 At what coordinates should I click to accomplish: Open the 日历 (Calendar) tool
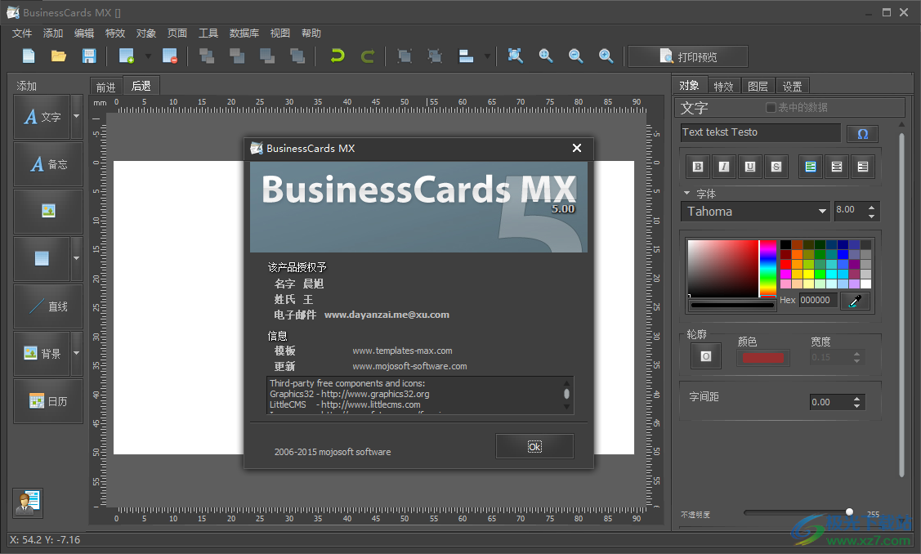pos(47,401)
